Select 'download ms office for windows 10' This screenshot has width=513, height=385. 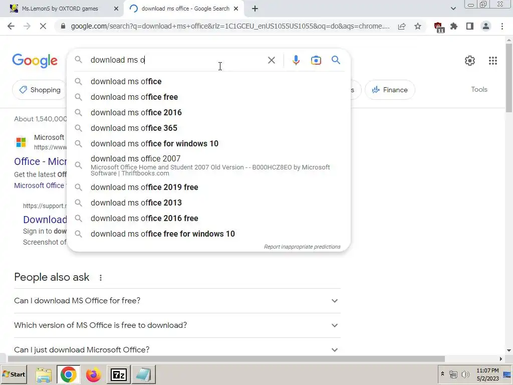click(x=208, y=144)
